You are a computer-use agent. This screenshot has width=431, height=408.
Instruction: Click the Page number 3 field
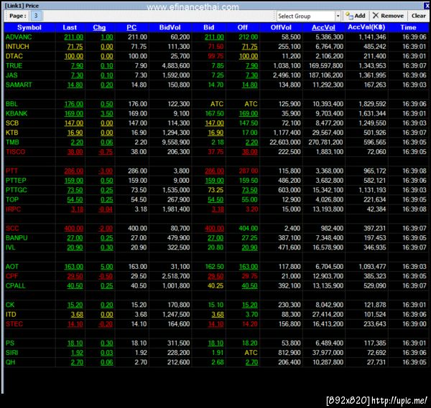pyautogui.click(x=36, y=16)
